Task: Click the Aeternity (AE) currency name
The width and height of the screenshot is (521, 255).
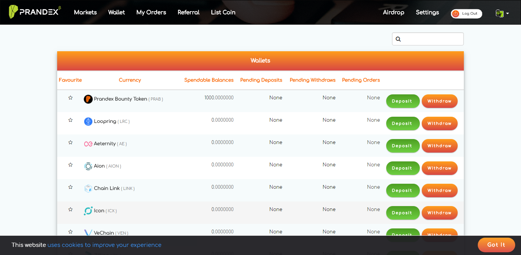Action: click(110, 144)
